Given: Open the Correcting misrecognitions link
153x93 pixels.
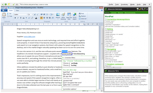Looking at the screenshot, I should [x=118, y=19].
